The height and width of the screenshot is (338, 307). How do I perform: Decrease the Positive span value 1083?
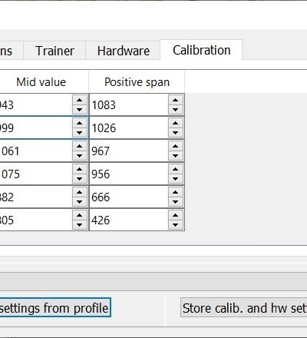(x=176, y=110)
